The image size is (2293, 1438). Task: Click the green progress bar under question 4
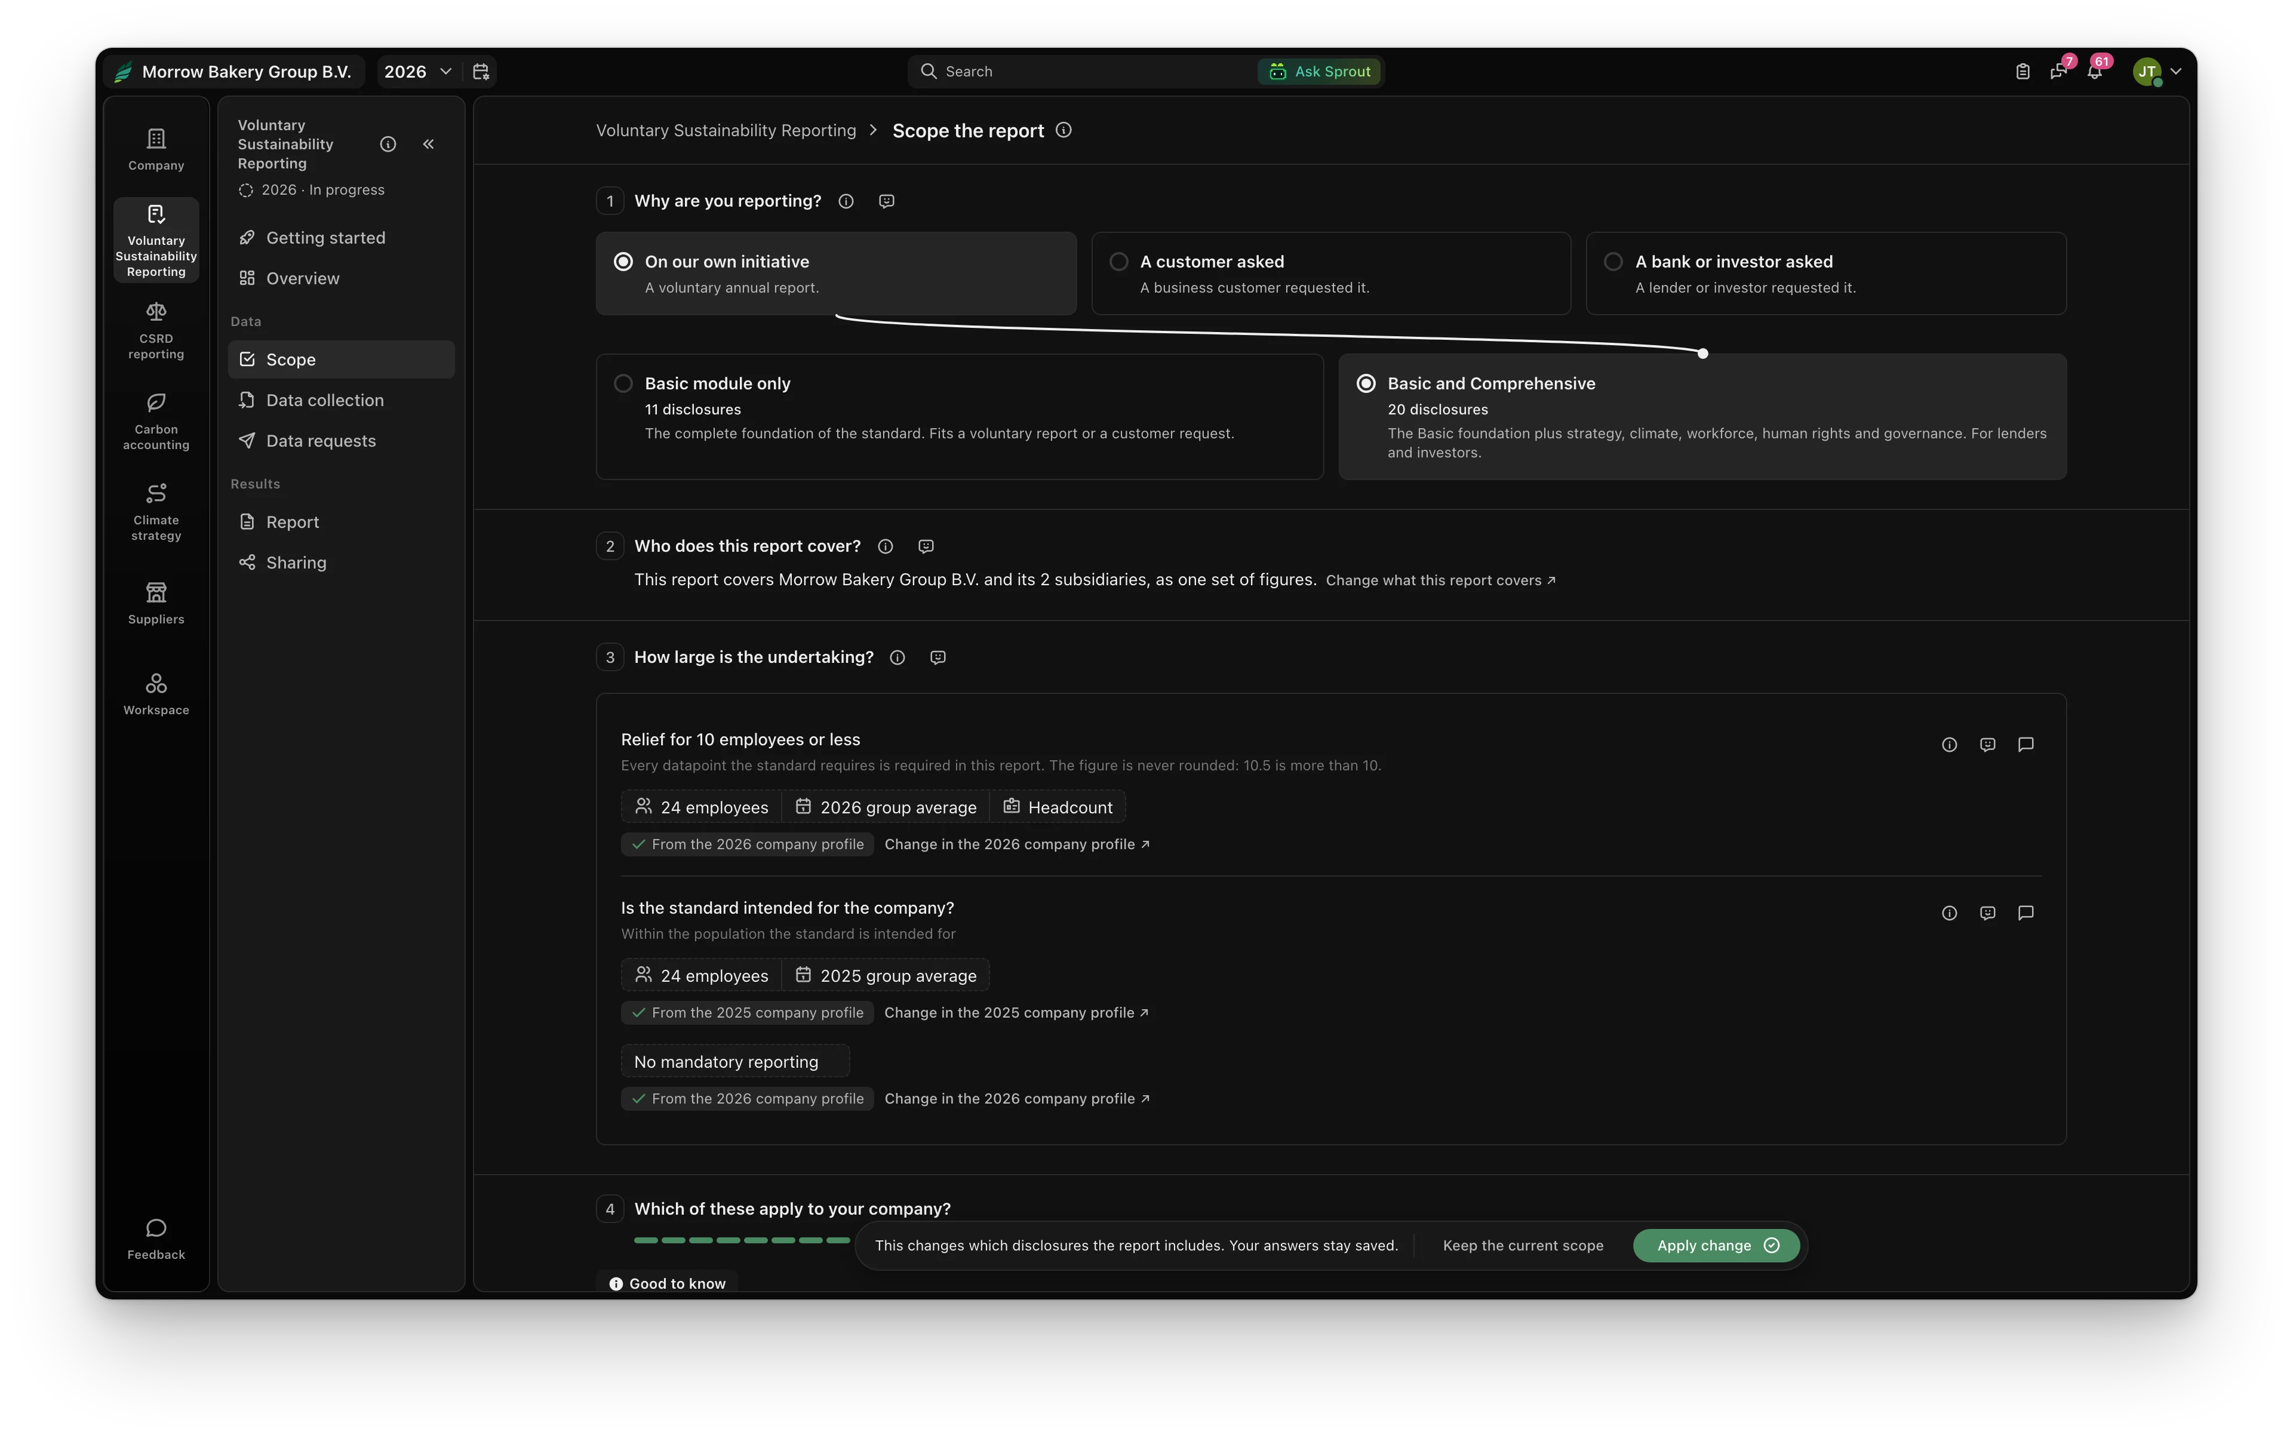pos(742,1240)
